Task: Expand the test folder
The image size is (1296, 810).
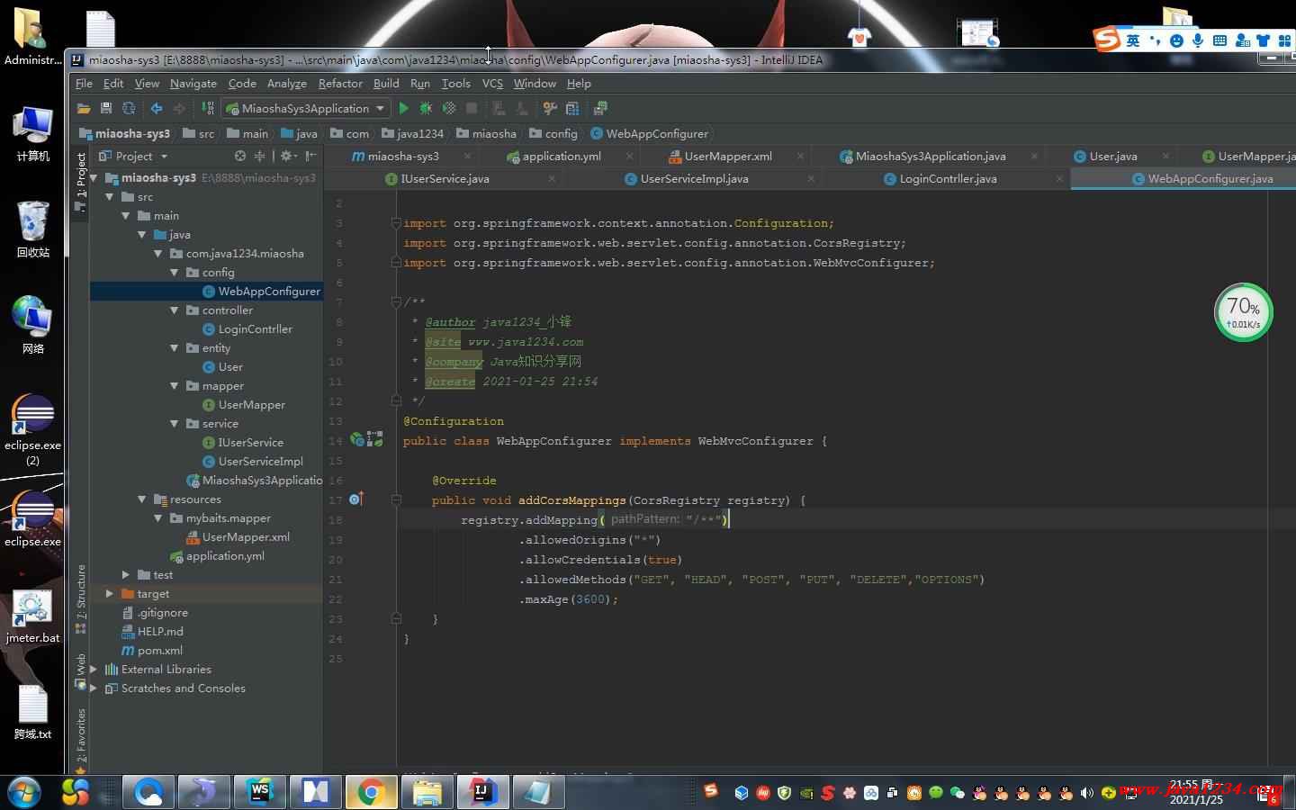Action: coord(126,574)
